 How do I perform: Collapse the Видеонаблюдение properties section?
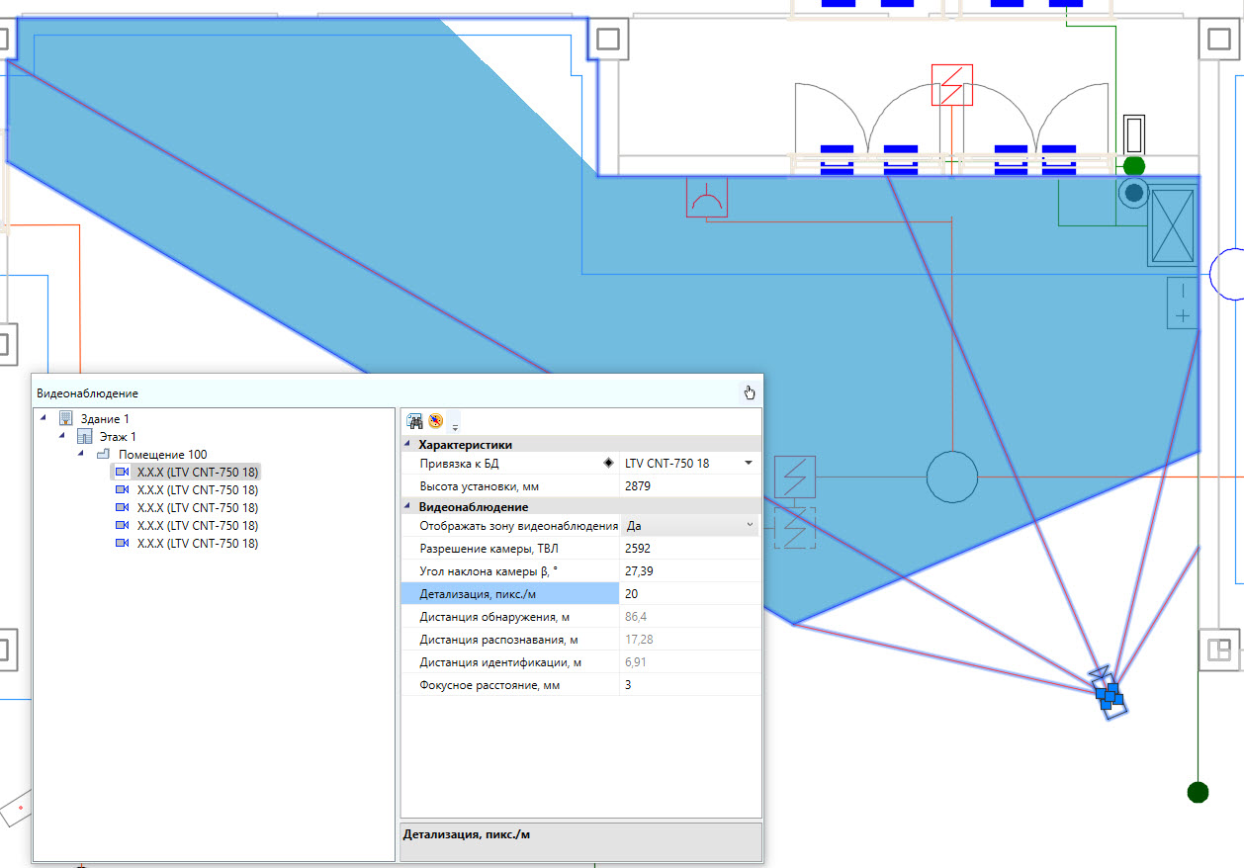pos(410,507)
